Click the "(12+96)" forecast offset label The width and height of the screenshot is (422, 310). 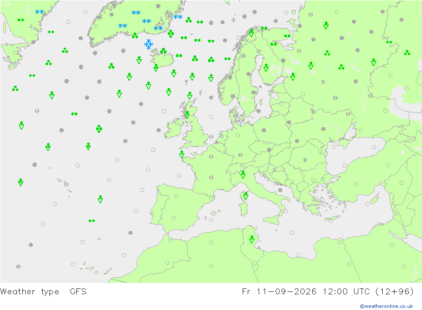coord(394,291)
